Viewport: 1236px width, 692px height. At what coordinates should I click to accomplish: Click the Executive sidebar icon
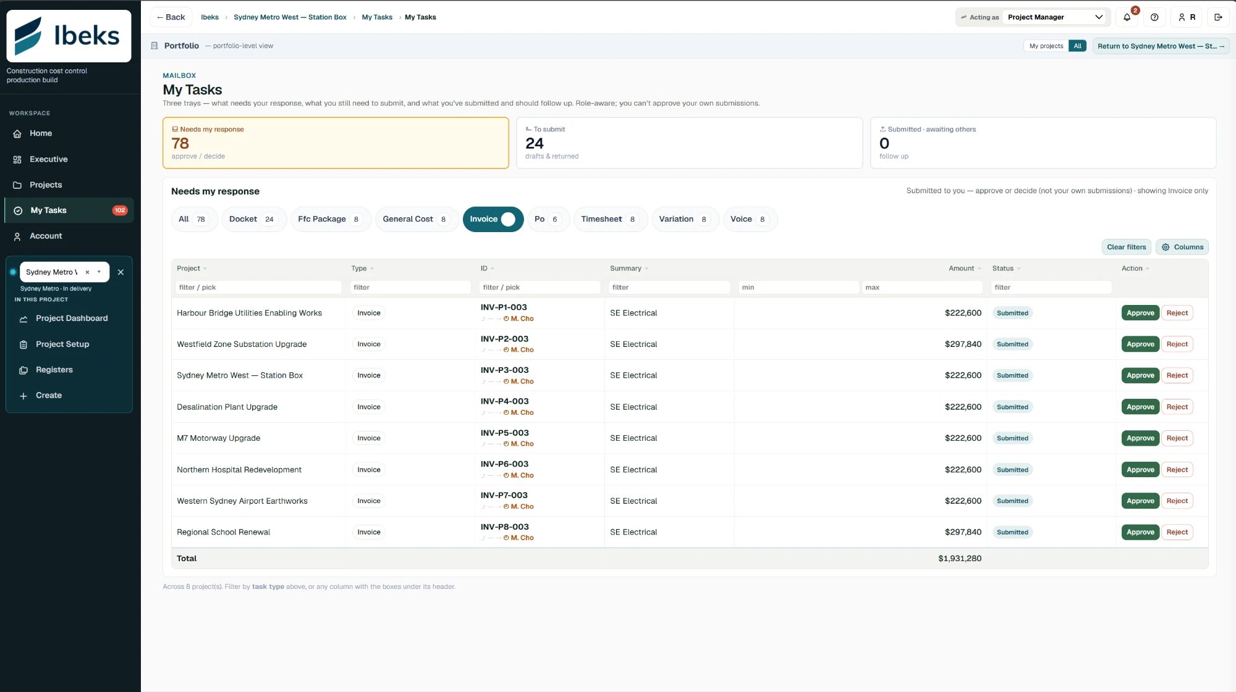tap(17, 159)
